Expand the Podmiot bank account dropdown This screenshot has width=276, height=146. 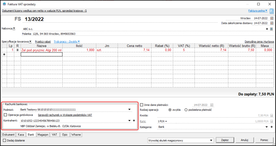click(130, 109)
